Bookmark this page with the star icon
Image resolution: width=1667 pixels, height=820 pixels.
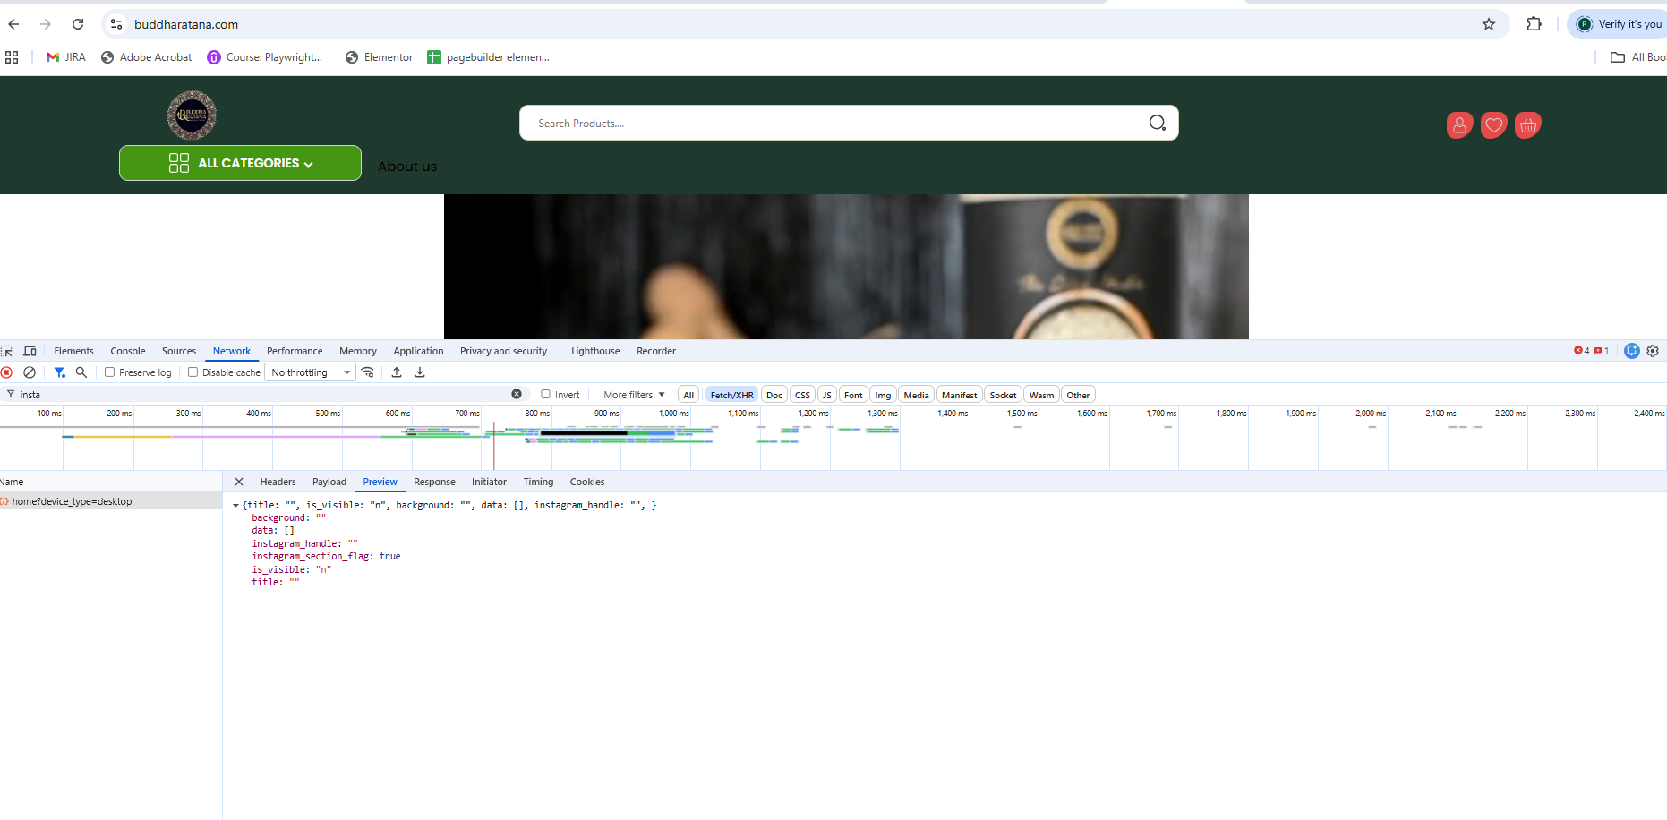point(1489,24)
